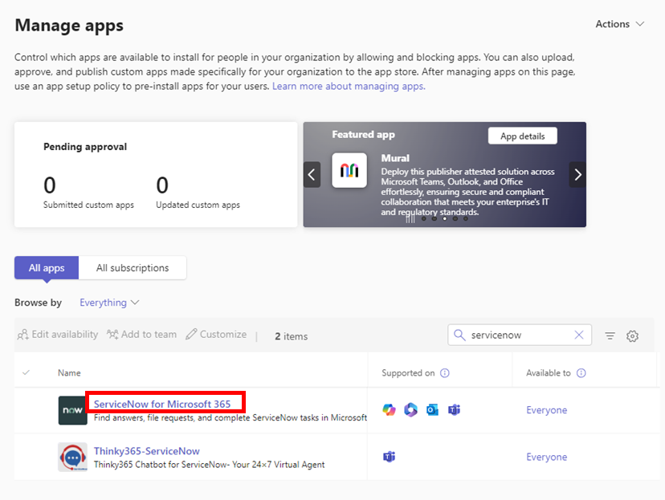Open the column settings gear icon
The width and height of the screenshot is (665, 500).
click(x=632, y=335)
